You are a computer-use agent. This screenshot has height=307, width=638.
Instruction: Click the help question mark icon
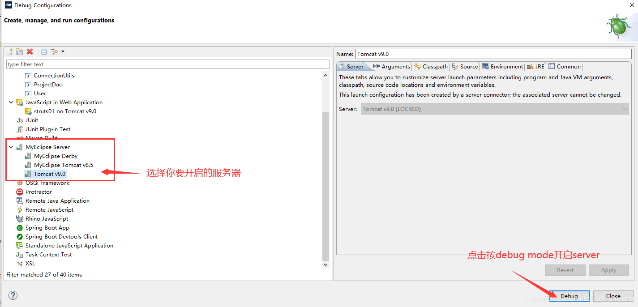coord(13,295)
